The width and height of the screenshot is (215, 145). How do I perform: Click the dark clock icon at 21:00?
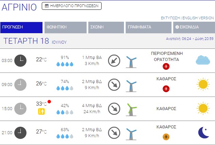[21, 132]
